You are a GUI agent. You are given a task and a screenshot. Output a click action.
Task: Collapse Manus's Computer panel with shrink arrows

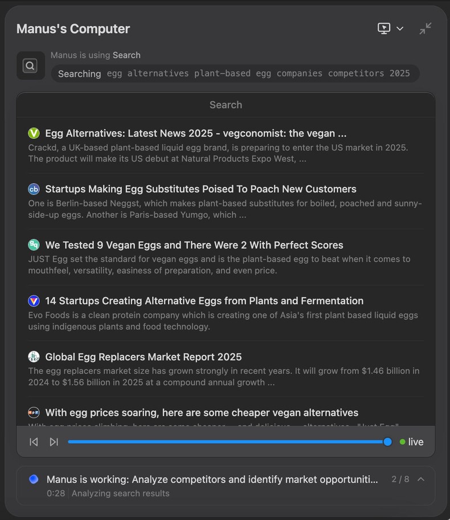(x=426, y=28)
